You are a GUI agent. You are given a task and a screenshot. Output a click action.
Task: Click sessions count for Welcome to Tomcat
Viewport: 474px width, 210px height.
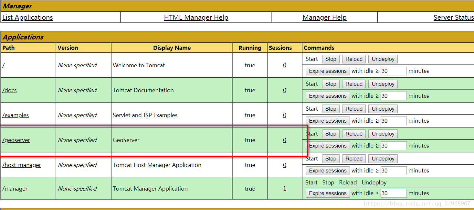pyautogui.click(x=285, y=65)
